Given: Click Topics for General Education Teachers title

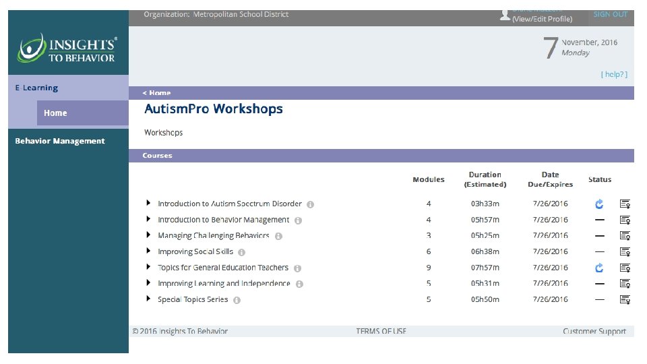Looking at the screenshot, I should coord(223,268).
